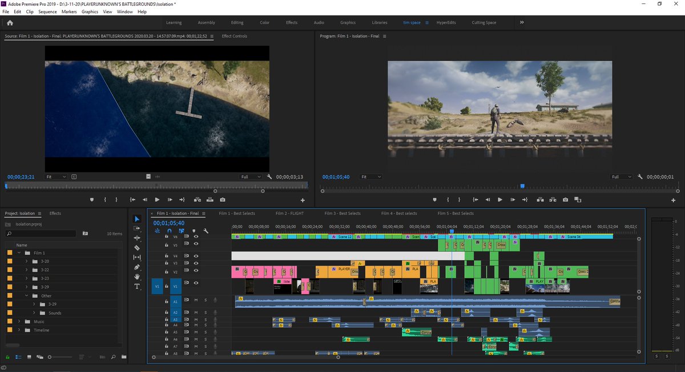The height and width of the screenshot is (372, 685).
Task: Toggle Project writable lock icon
Action: (7, 357)
